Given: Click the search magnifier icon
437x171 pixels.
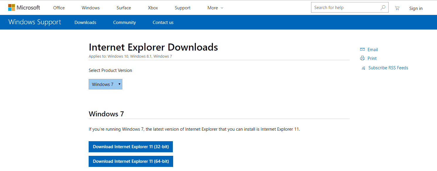Looking at the screenshot, I should click(x=383, y=8).
